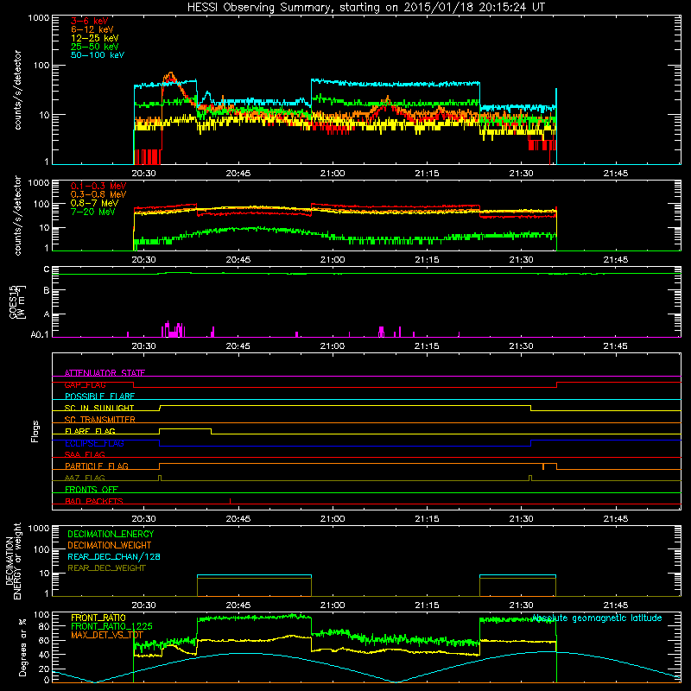The width and height of the screenshot is (691, 691).
Task: Click the 21:15 time label under the keV count-rate panel
Action: coord(427,174)
